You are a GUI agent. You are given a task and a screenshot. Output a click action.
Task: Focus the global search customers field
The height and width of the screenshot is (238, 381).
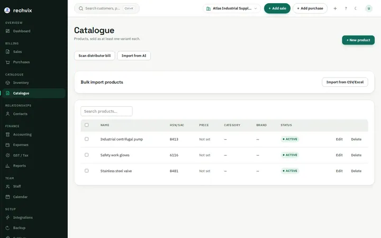click(107, 8)
